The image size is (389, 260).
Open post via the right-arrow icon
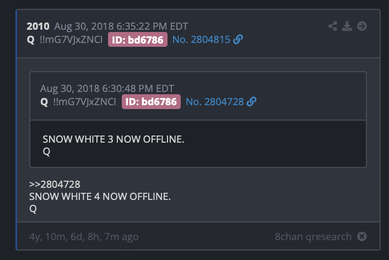pos(362,26)
